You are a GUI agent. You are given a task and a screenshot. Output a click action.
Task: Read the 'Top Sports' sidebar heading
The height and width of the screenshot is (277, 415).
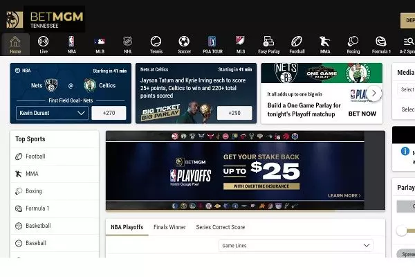click(30, 139)
